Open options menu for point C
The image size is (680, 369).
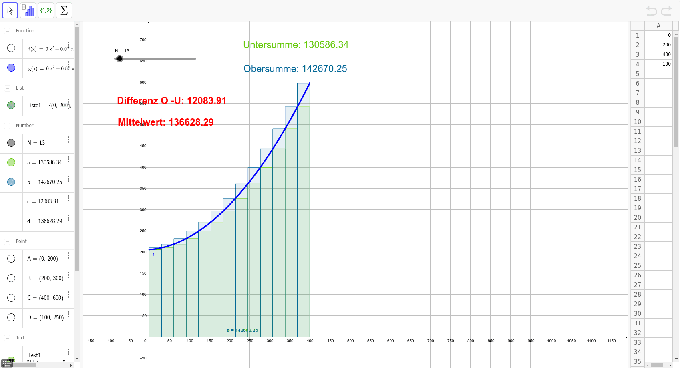[68, 295]
